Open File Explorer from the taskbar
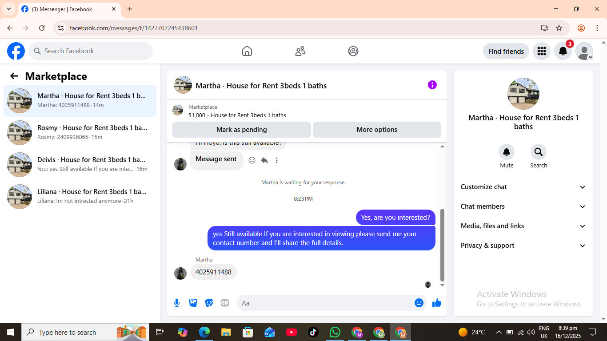The width and height of the screenshot is (607, 341). pos(226,332)
